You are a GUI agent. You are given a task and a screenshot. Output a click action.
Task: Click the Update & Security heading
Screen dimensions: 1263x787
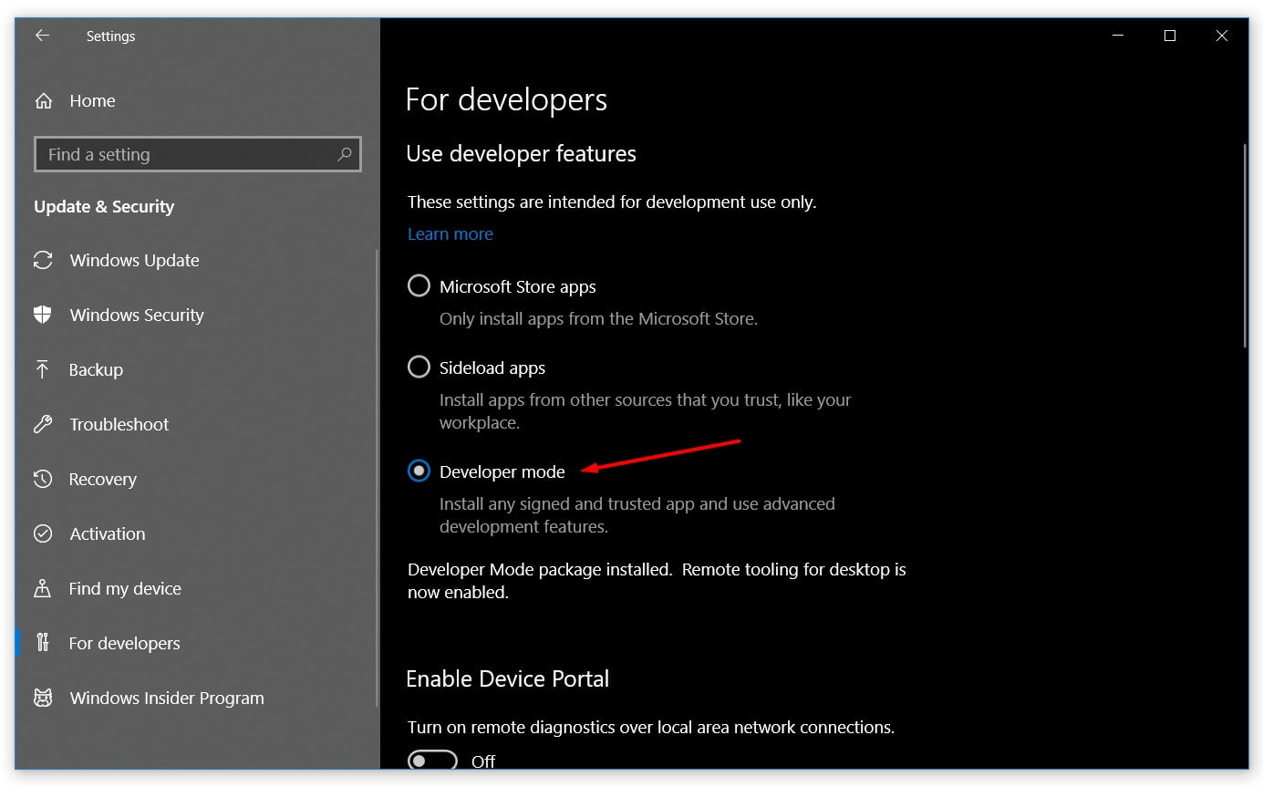coord(104,207)
